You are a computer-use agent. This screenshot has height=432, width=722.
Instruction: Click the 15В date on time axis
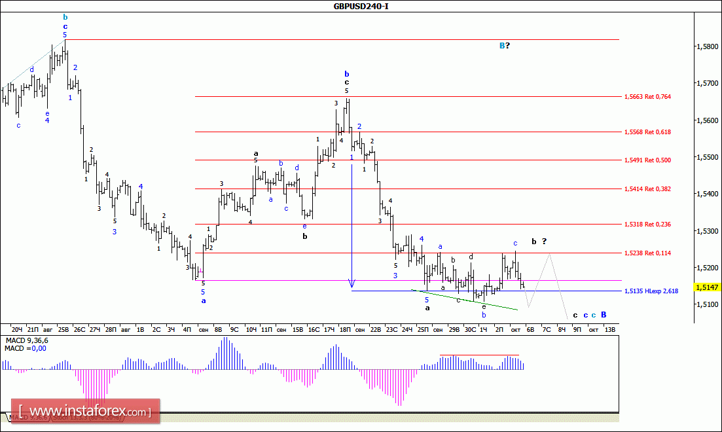pos(298,329)
